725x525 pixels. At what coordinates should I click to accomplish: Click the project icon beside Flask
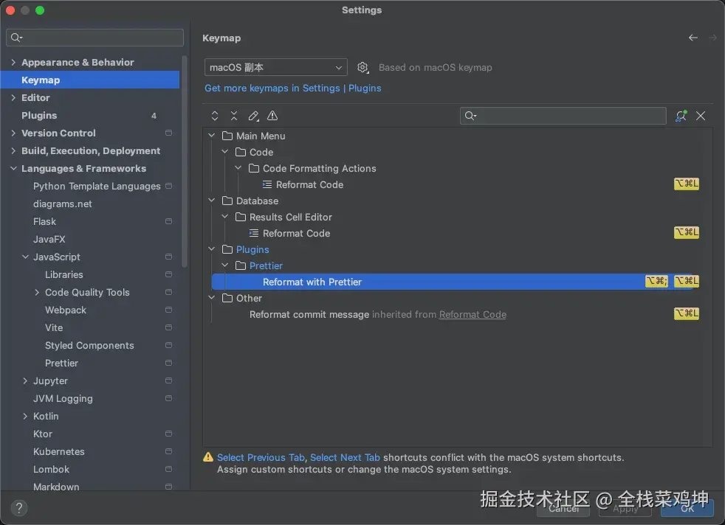(169, 222)
